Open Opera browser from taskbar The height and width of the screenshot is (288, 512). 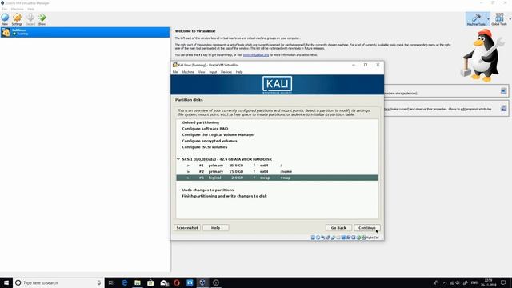[x=177, y=282]
